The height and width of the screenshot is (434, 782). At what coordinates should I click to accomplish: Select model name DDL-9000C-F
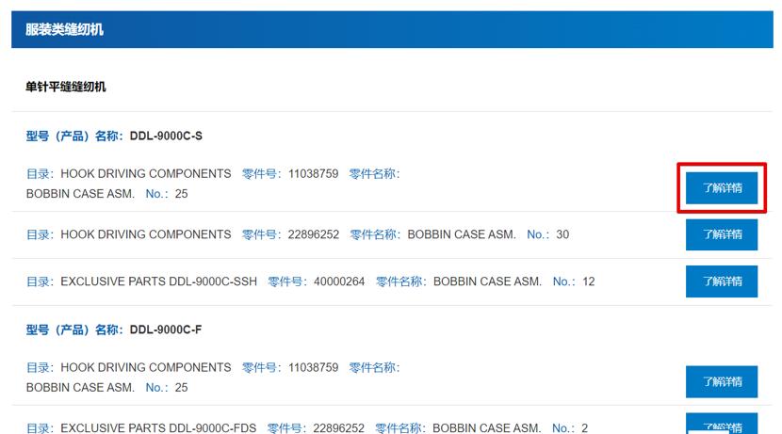click(x=166, y=330)
